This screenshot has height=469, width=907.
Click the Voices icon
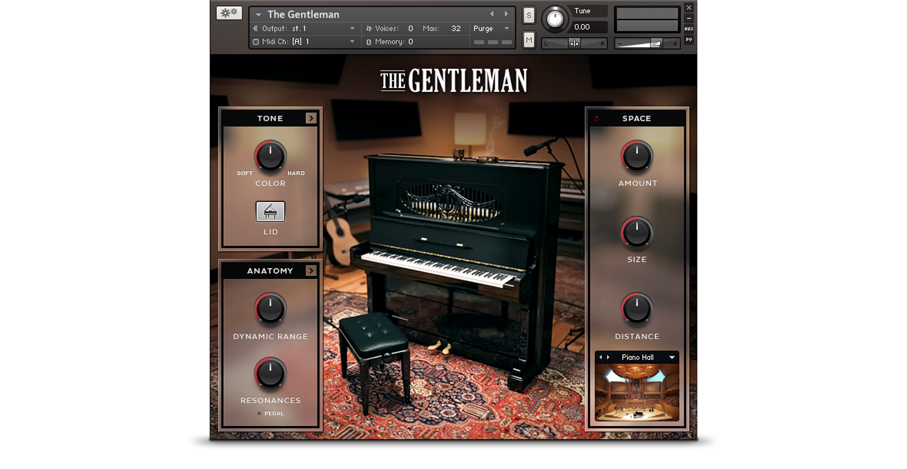click(369, 29)
